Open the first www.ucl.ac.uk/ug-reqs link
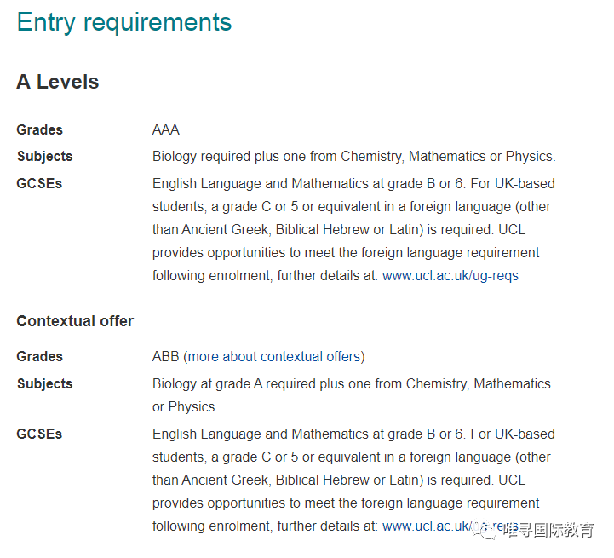Image resolution: width=614 pixels, height=558 pixels. pos(450,276)
